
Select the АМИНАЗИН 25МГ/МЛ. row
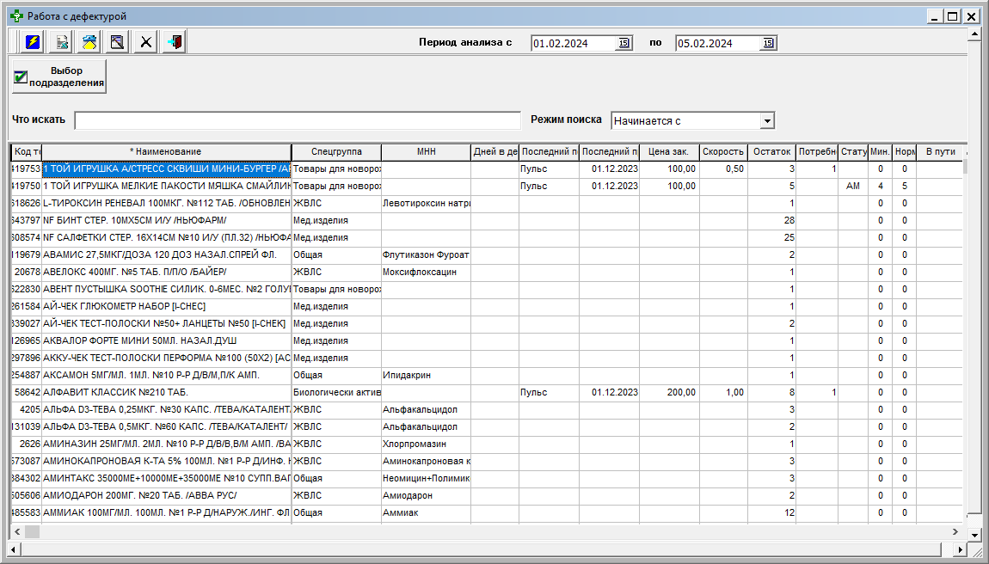click(487, 444)
